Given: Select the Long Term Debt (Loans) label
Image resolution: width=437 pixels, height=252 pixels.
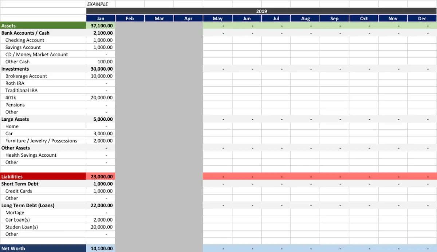Looking at the screenshot, I should (x=28, y=205).
